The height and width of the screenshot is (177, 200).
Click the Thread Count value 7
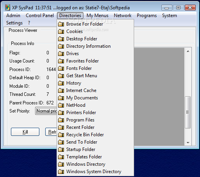(48, 94)
